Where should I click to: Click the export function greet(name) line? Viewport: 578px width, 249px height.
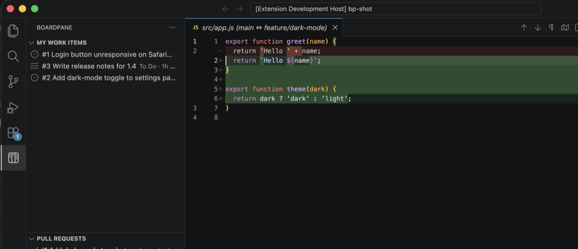click(281, 42)
